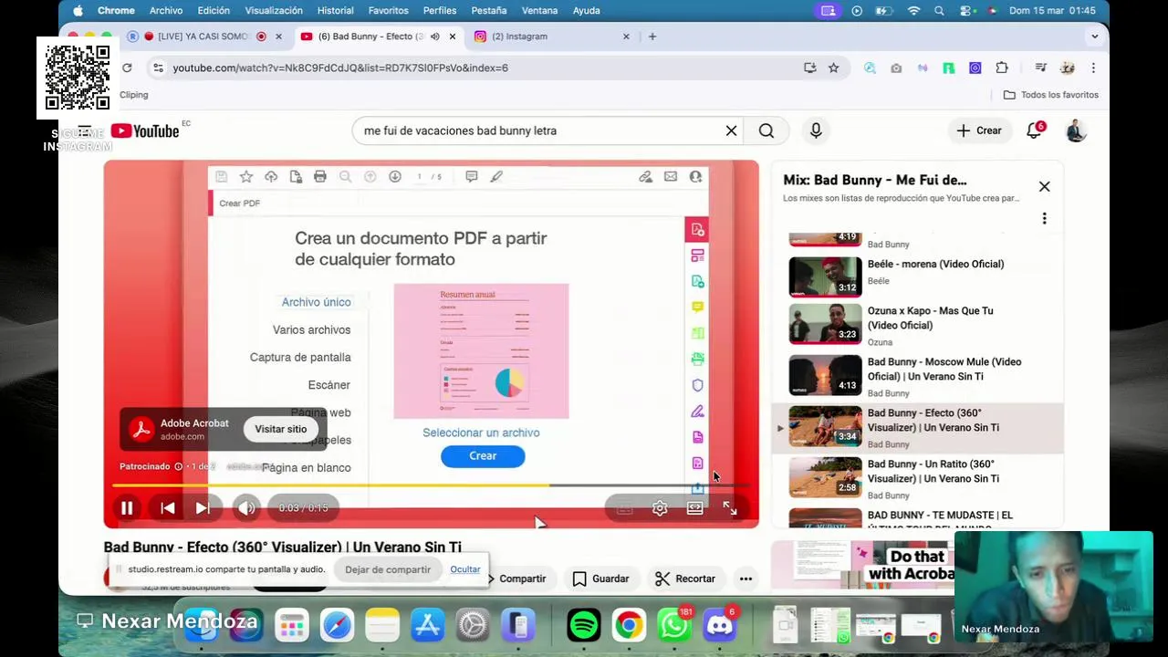Open YouTube notifications bell
Viewport: 1168px width, 657px height.
click(x=1035, y=130)
